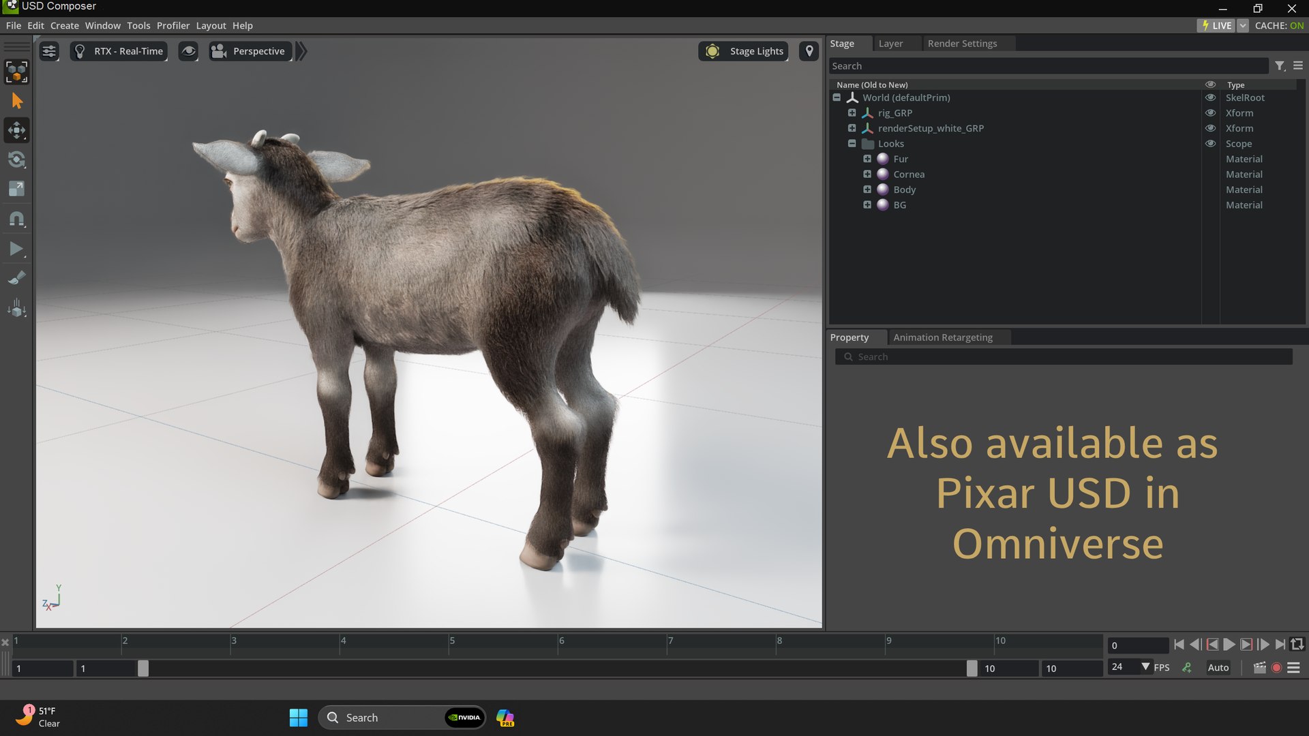Select the Paint brush tool

[16, 278]
